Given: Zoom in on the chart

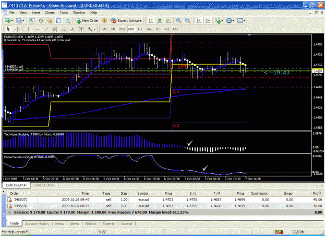Looking at the screenshot, I should pos(178,20).
